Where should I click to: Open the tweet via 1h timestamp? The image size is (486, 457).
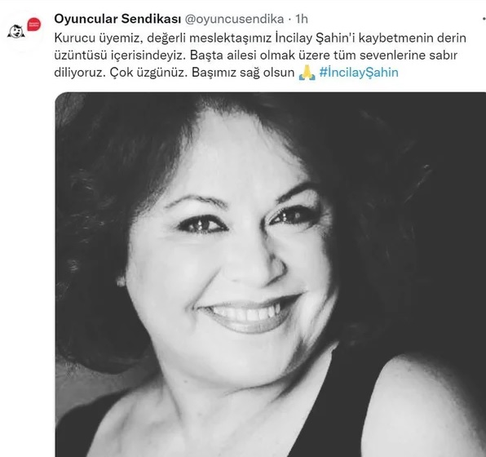[x=301, y=20]
